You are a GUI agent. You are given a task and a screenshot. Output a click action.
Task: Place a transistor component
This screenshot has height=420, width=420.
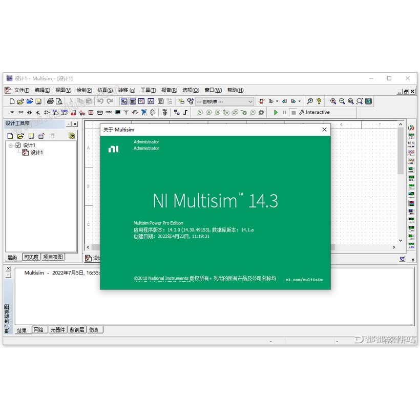[x=38, y=113]
